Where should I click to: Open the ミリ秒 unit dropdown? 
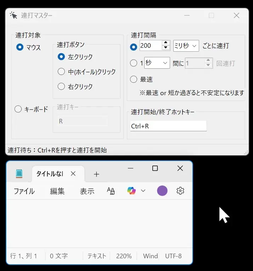186,46
